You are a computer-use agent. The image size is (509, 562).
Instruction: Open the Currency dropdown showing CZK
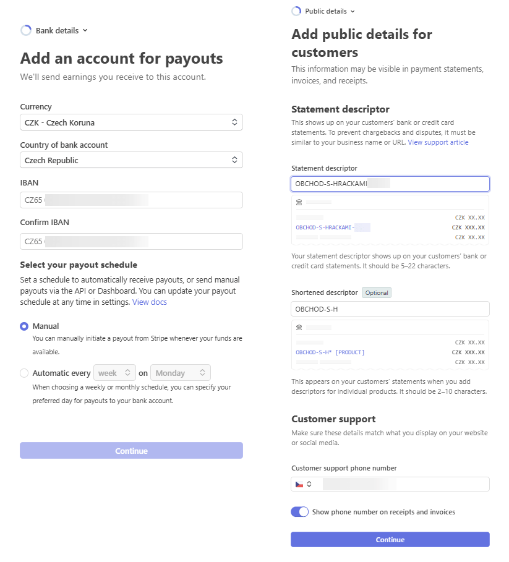[131, 122]
